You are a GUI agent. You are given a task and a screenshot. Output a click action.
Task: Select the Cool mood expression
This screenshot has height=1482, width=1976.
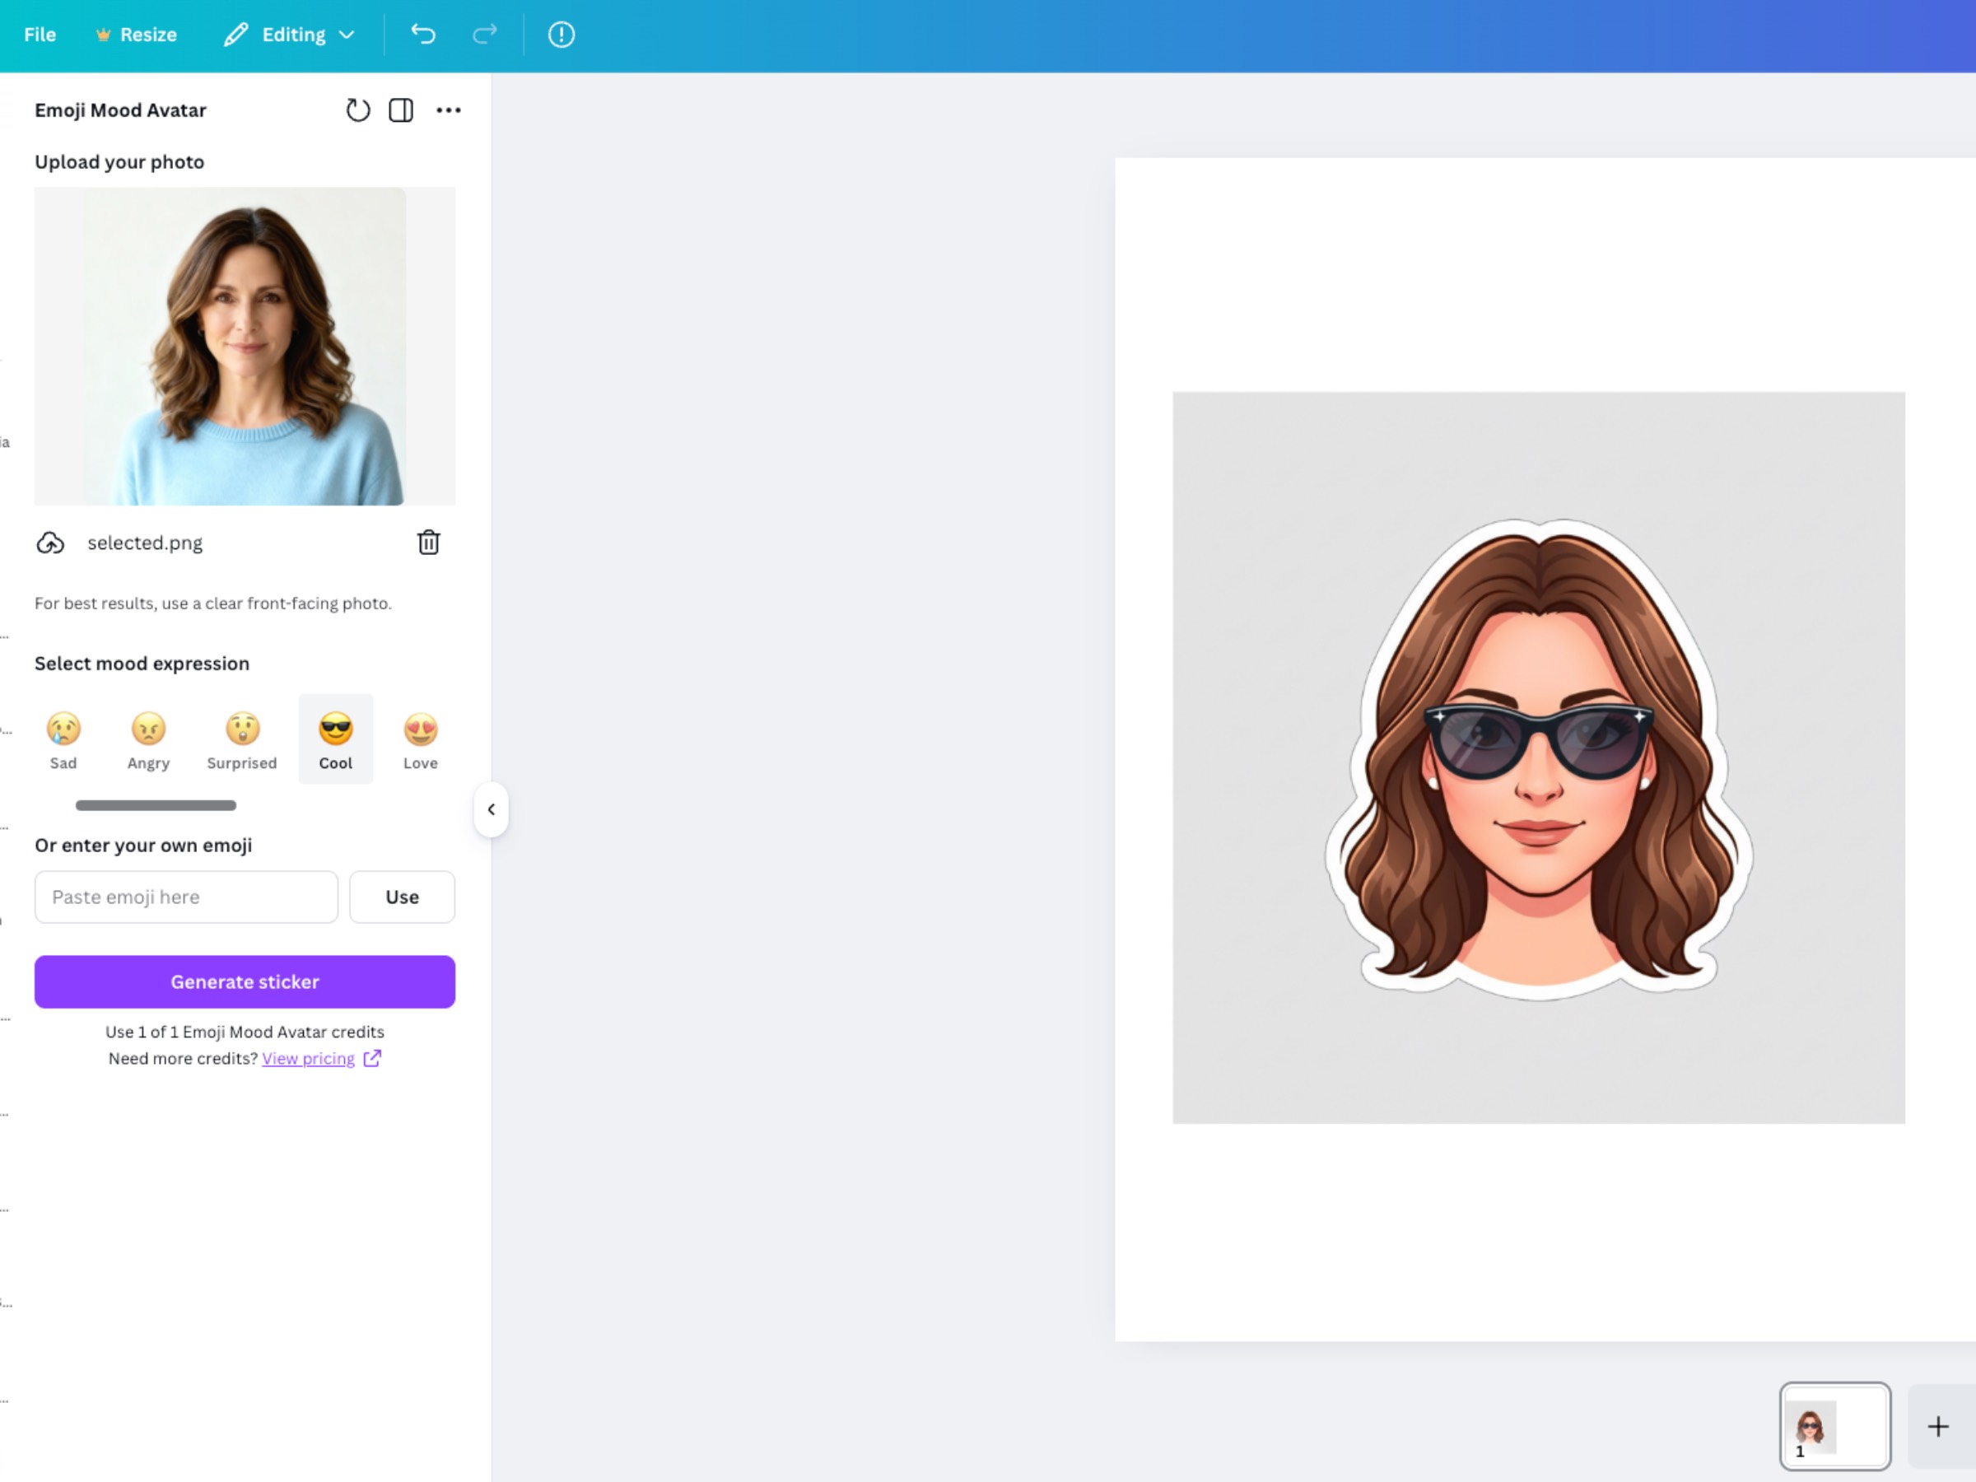pos(336,739)
